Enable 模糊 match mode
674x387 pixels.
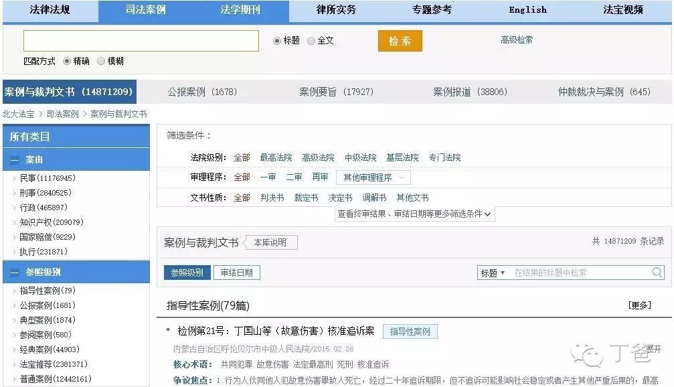[102, 60]
